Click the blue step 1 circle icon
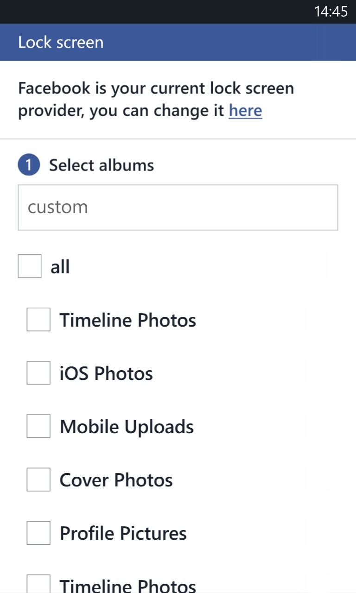Viewport: 356px width, 593px height. click(29, 165)
